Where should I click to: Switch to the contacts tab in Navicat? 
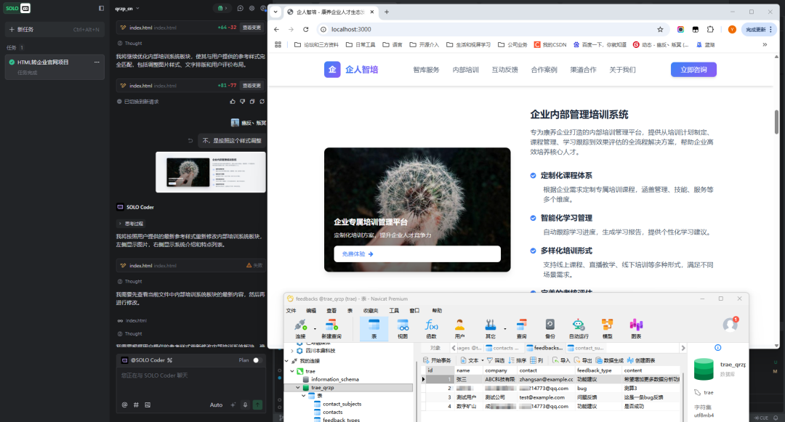click(501, 349)
